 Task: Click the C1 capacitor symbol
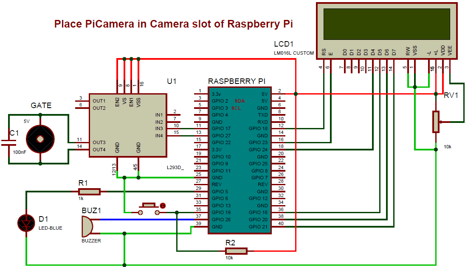8,143
